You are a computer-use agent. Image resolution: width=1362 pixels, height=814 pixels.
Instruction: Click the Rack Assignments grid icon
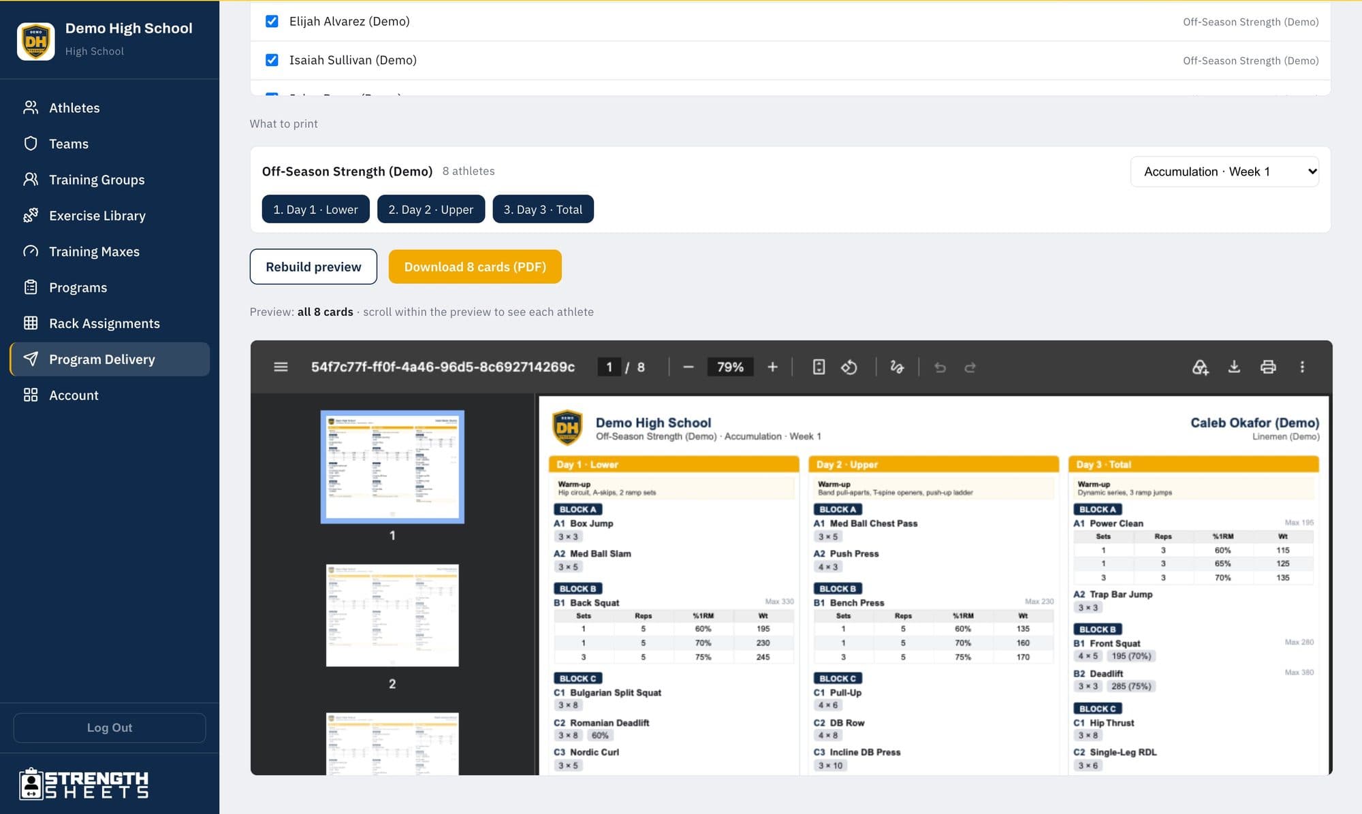[x=31, y=323]
